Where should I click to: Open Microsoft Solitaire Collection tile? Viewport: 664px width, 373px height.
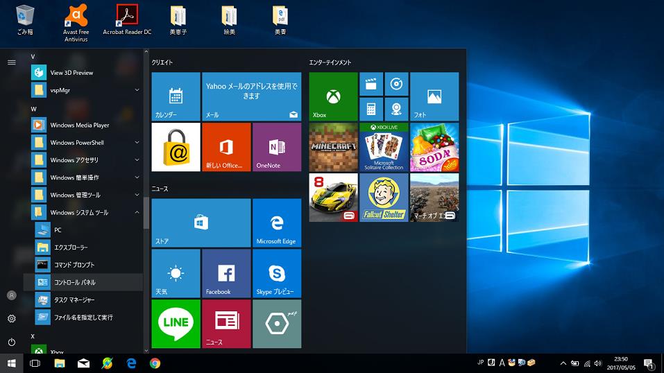tap(384, 147)
